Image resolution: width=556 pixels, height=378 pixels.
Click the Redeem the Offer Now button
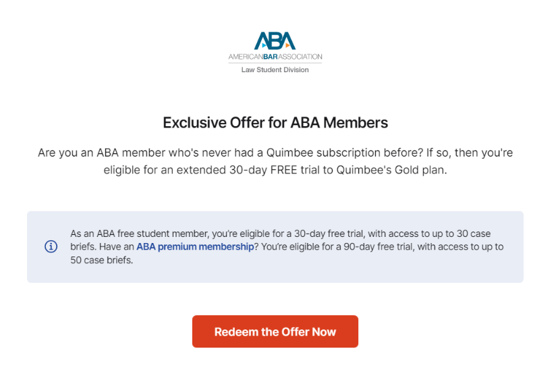click(275, 331)
